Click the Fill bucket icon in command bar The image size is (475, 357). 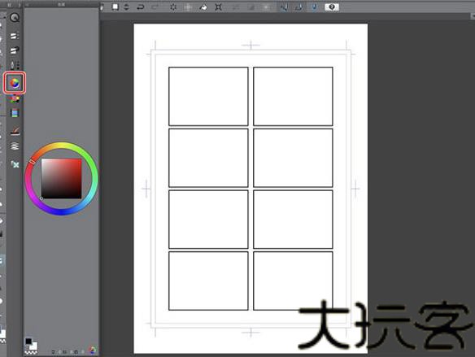coord(203,7)
